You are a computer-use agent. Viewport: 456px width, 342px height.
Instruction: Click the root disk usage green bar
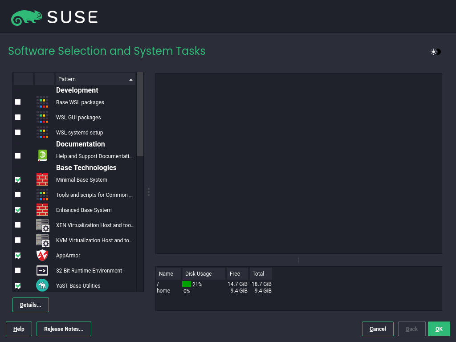(x=187, y=284)
